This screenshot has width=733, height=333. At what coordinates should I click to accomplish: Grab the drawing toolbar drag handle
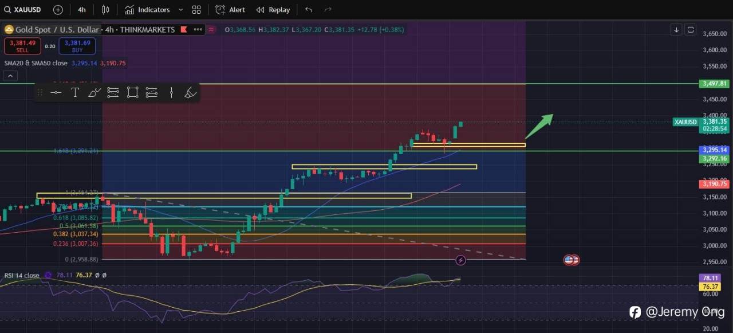coord(40,92)
